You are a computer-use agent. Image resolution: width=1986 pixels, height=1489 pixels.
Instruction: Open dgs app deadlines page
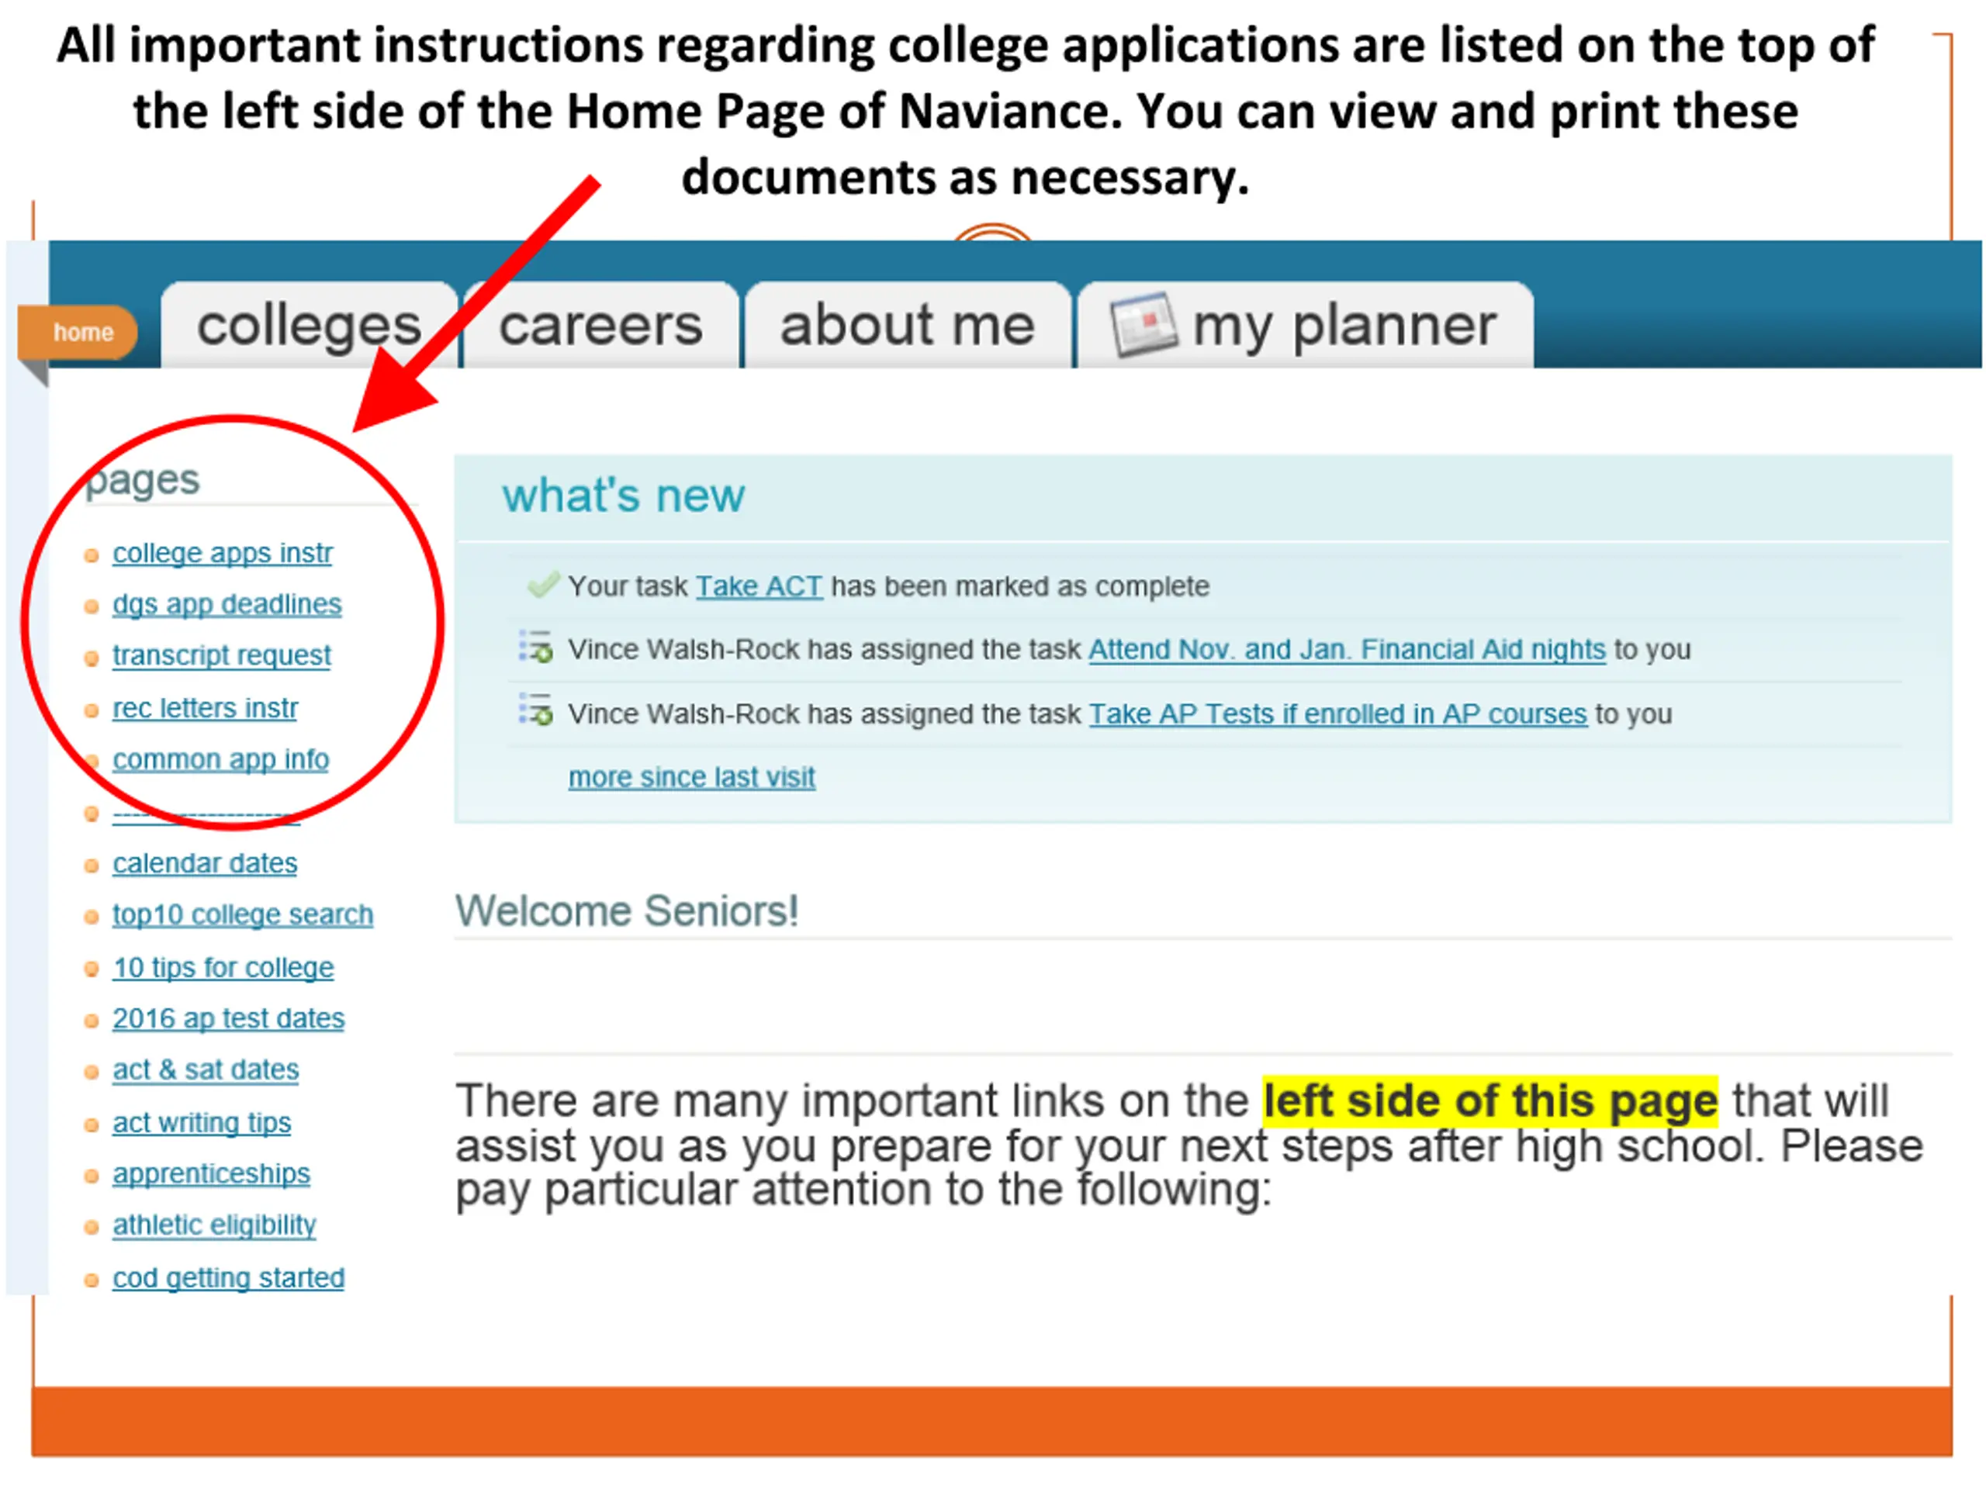click(x=227, y=604)
